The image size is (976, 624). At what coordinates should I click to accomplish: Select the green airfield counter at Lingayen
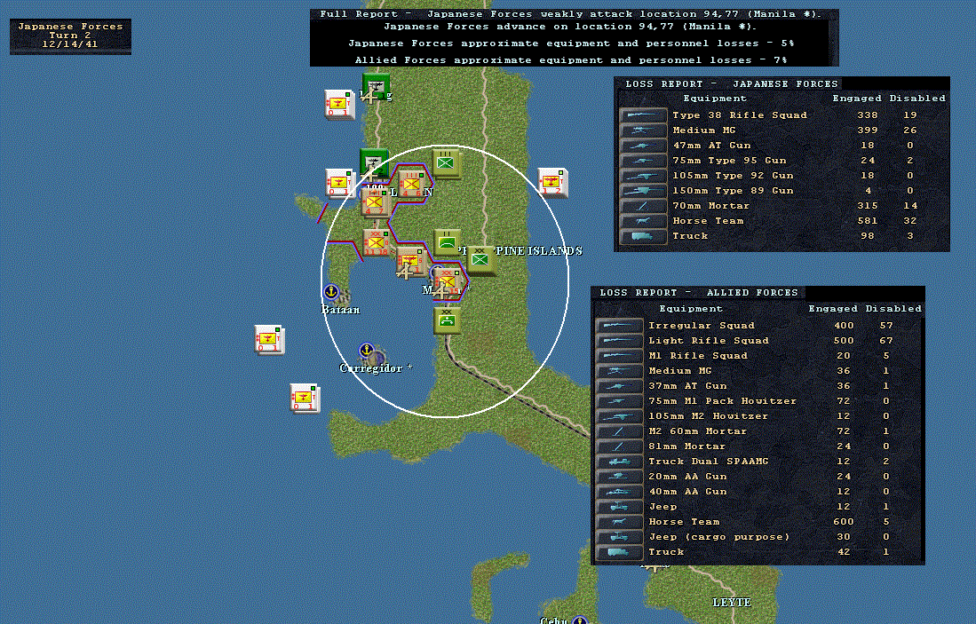(x=376, y=86)
